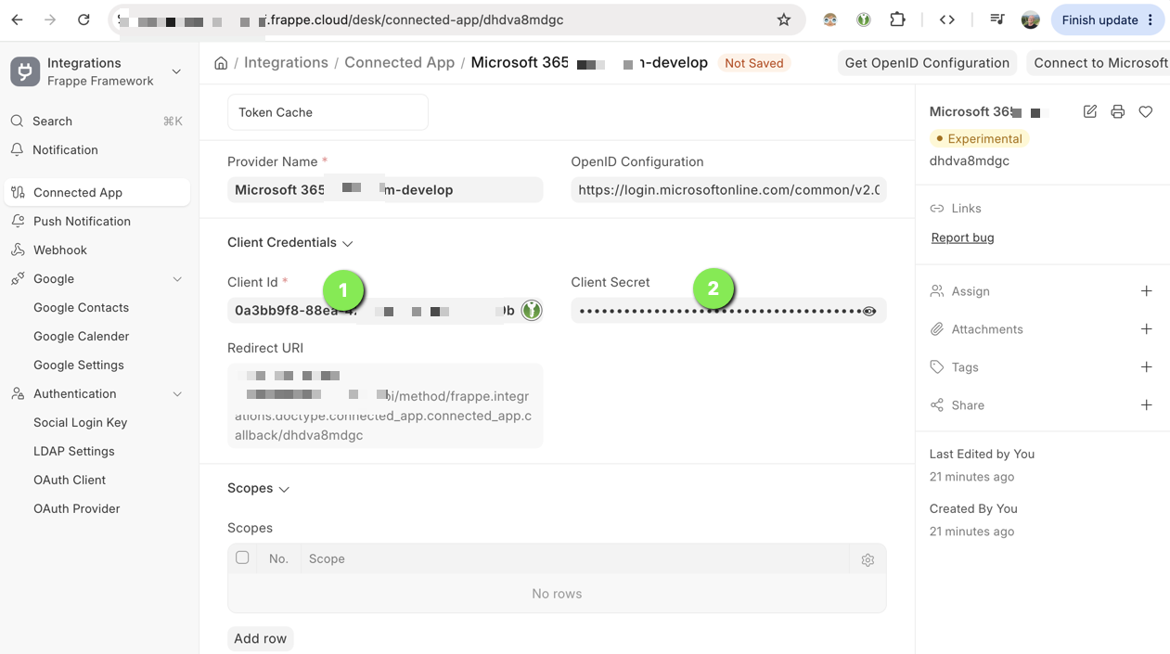Click Get OpenID Configuration button
The height and width of the screenshot is (654, 1170).
(927, 63)
